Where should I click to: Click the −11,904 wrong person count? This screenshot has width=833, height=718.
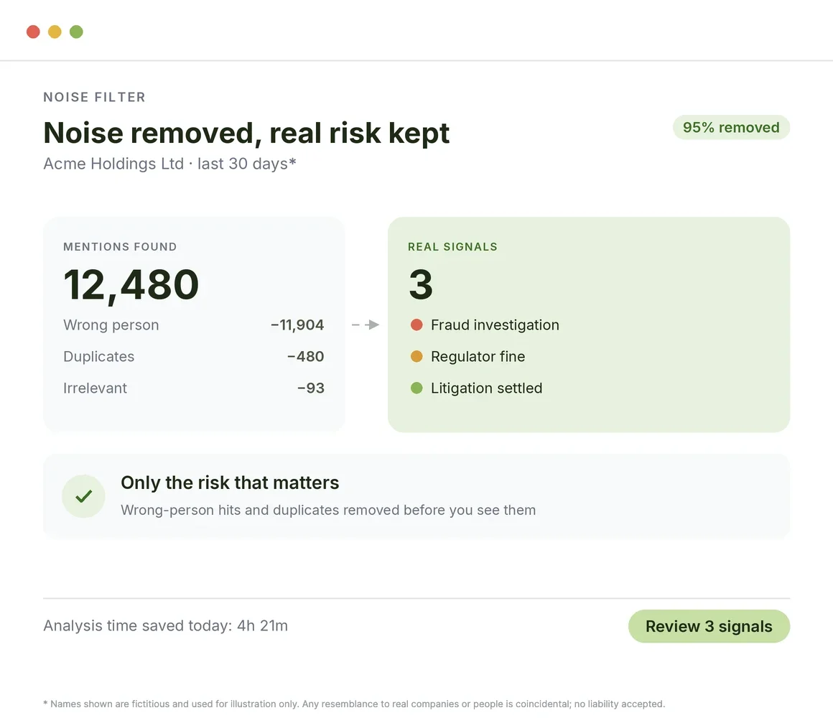(x=297, y=325)
